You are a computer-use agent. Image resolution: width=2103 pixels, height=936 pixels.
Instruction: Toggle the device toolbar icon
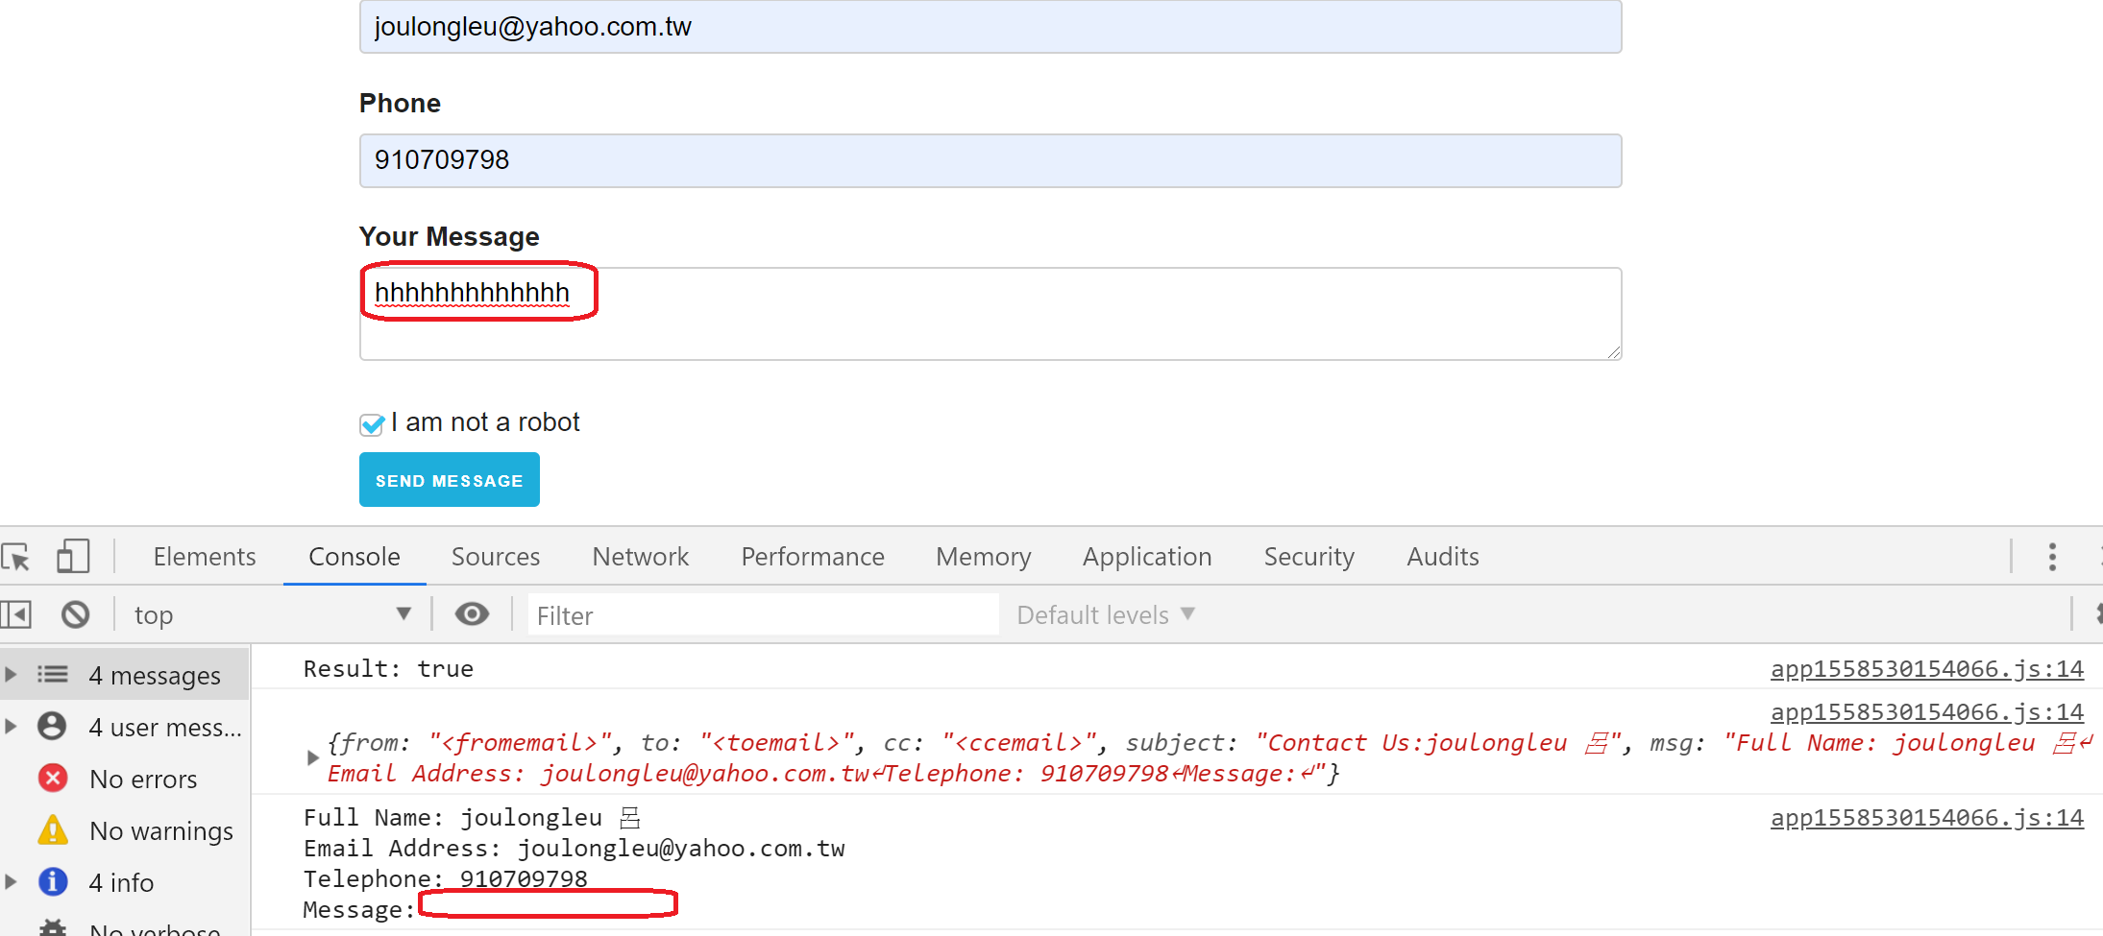[73, 557]
